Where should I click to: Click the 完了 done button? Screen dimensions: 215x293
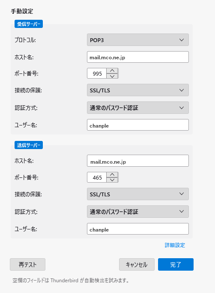tap(176, 264)
